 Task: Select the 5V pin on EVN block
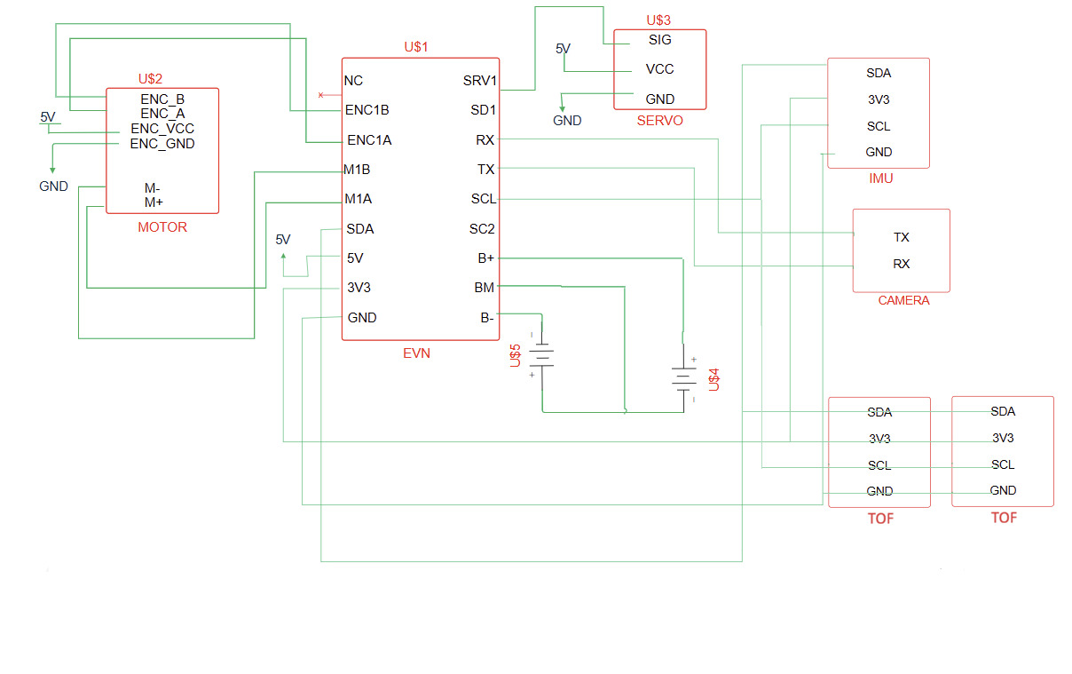354,258
